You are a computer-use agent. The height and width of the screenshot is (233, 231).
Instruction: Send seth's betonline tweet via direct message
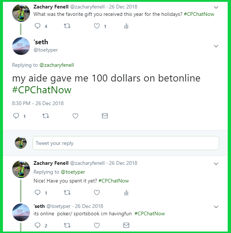pyautogui.click(x=105, y=116)
